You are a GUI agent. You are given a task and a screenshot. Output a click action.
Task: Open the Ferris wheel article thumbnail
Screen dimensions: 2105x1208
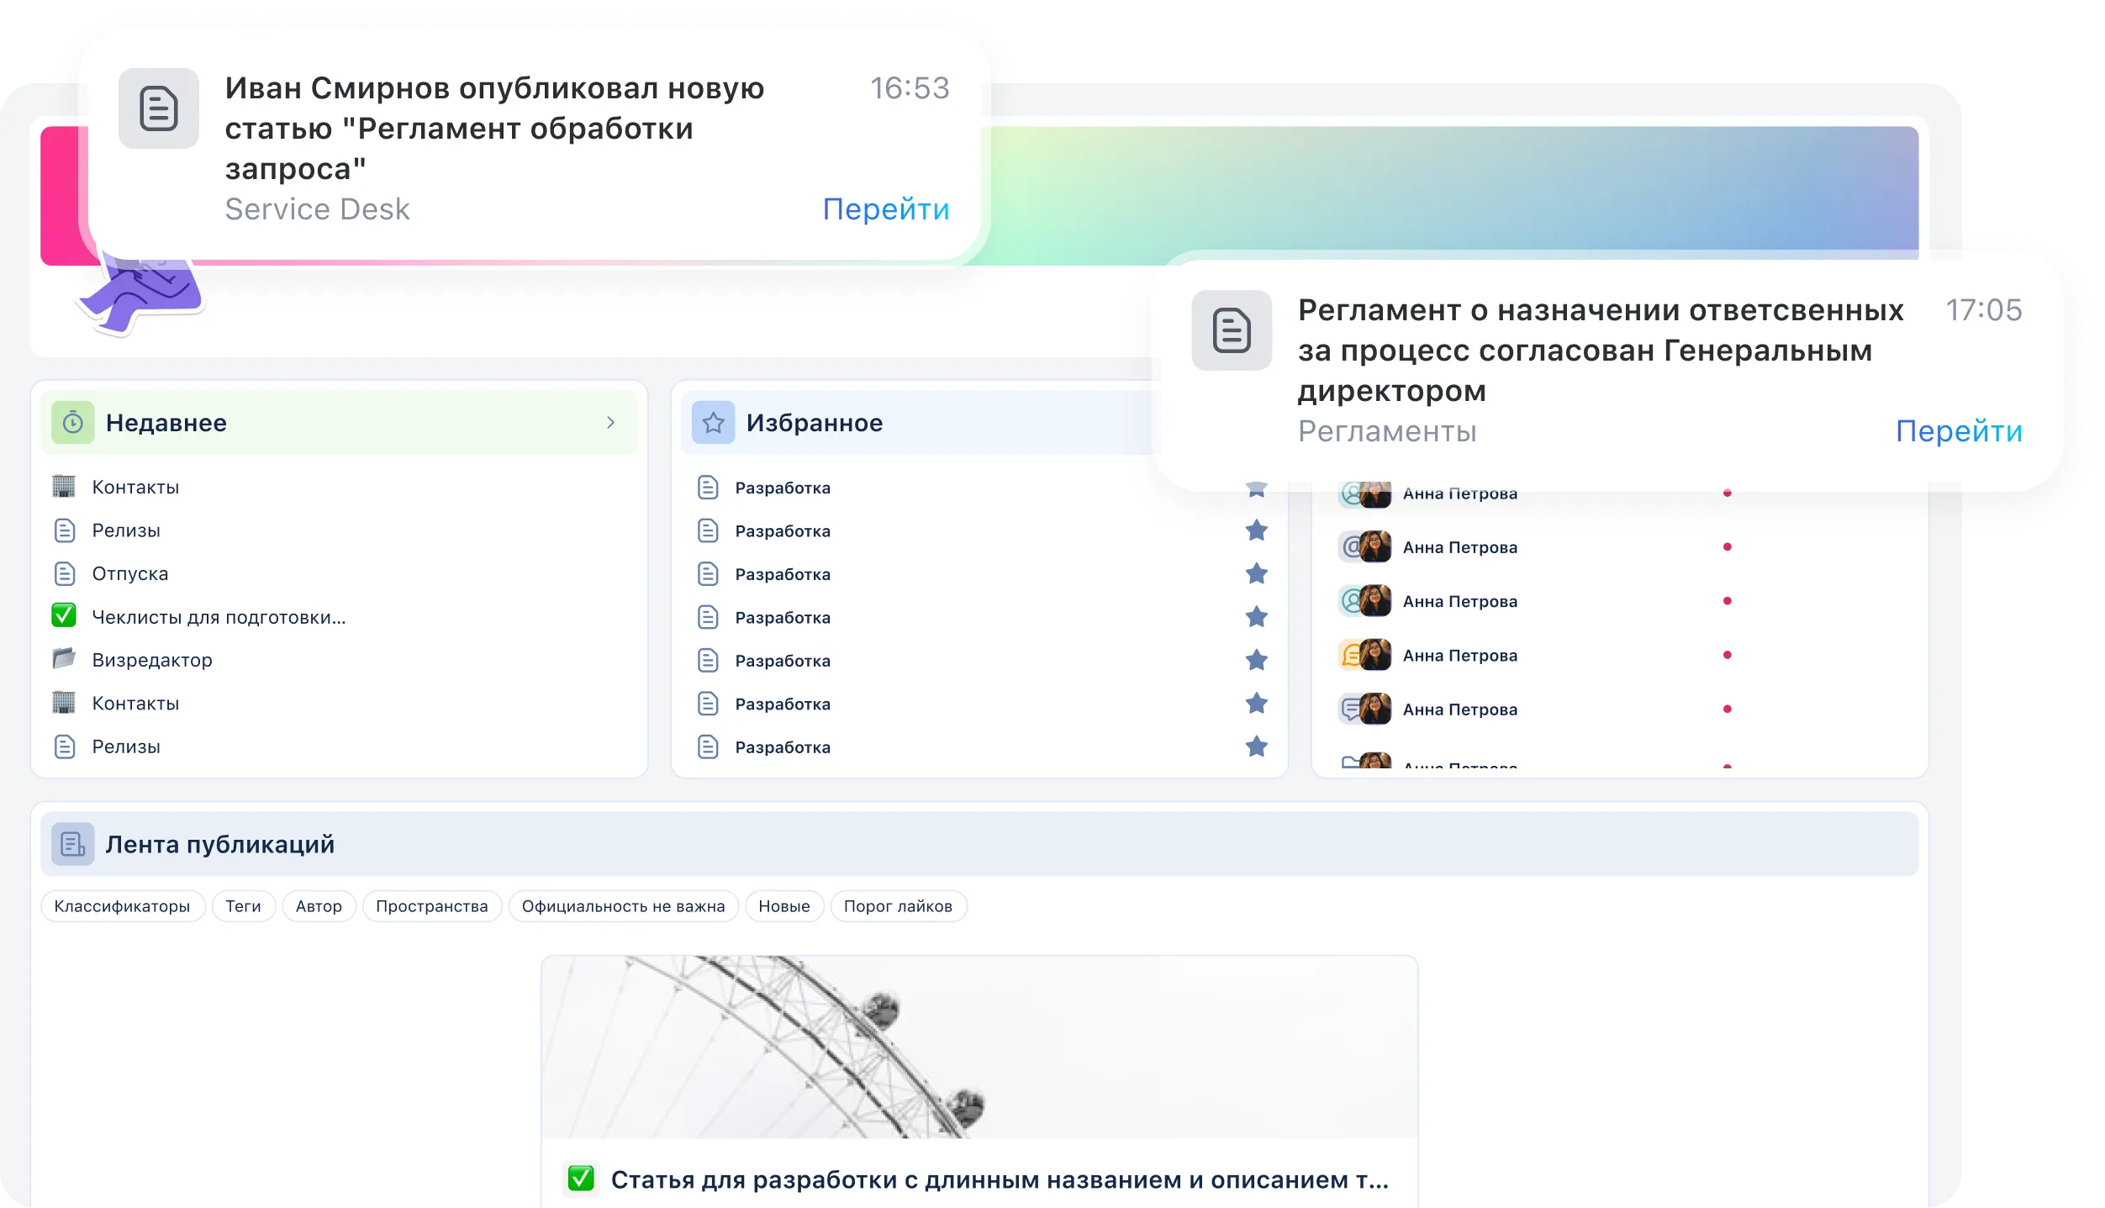click(x=979, y=1047)
